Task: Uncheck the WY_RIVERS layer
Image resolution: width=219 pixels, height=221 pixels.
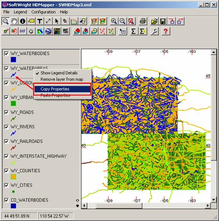Action: click(x=6, y=127)
